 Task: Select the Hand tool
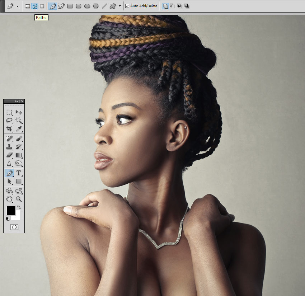pyautogui.click(x=9, y=199)
